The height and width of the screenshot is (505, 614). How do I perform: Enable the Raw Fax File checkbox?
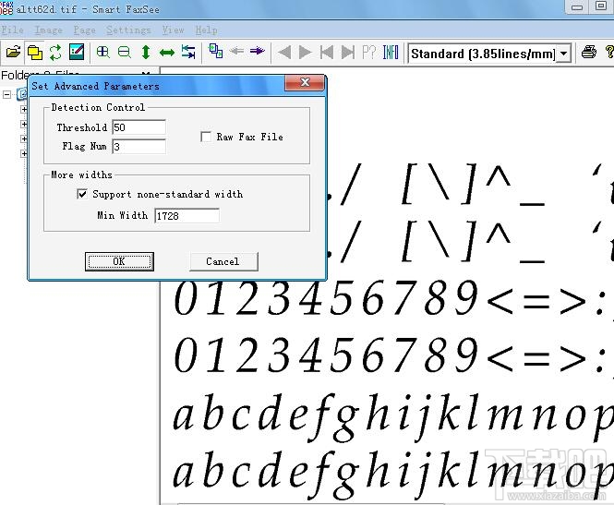click(x=206, y=137)
